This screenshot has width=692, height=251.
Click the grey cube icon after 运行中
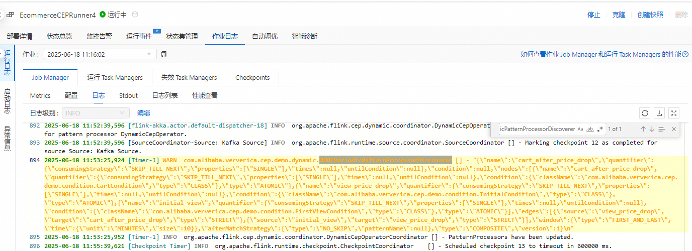[x=135, y=15]
